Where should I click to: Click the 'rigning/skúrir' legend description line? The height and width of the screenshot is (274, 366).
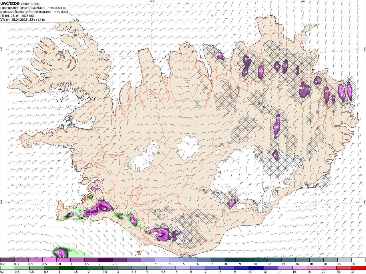coord(33,8)
